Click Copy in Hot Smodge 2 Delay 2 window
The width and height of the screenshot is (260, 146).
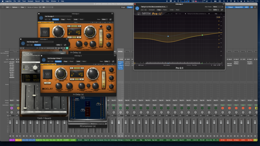click(65, 62)
